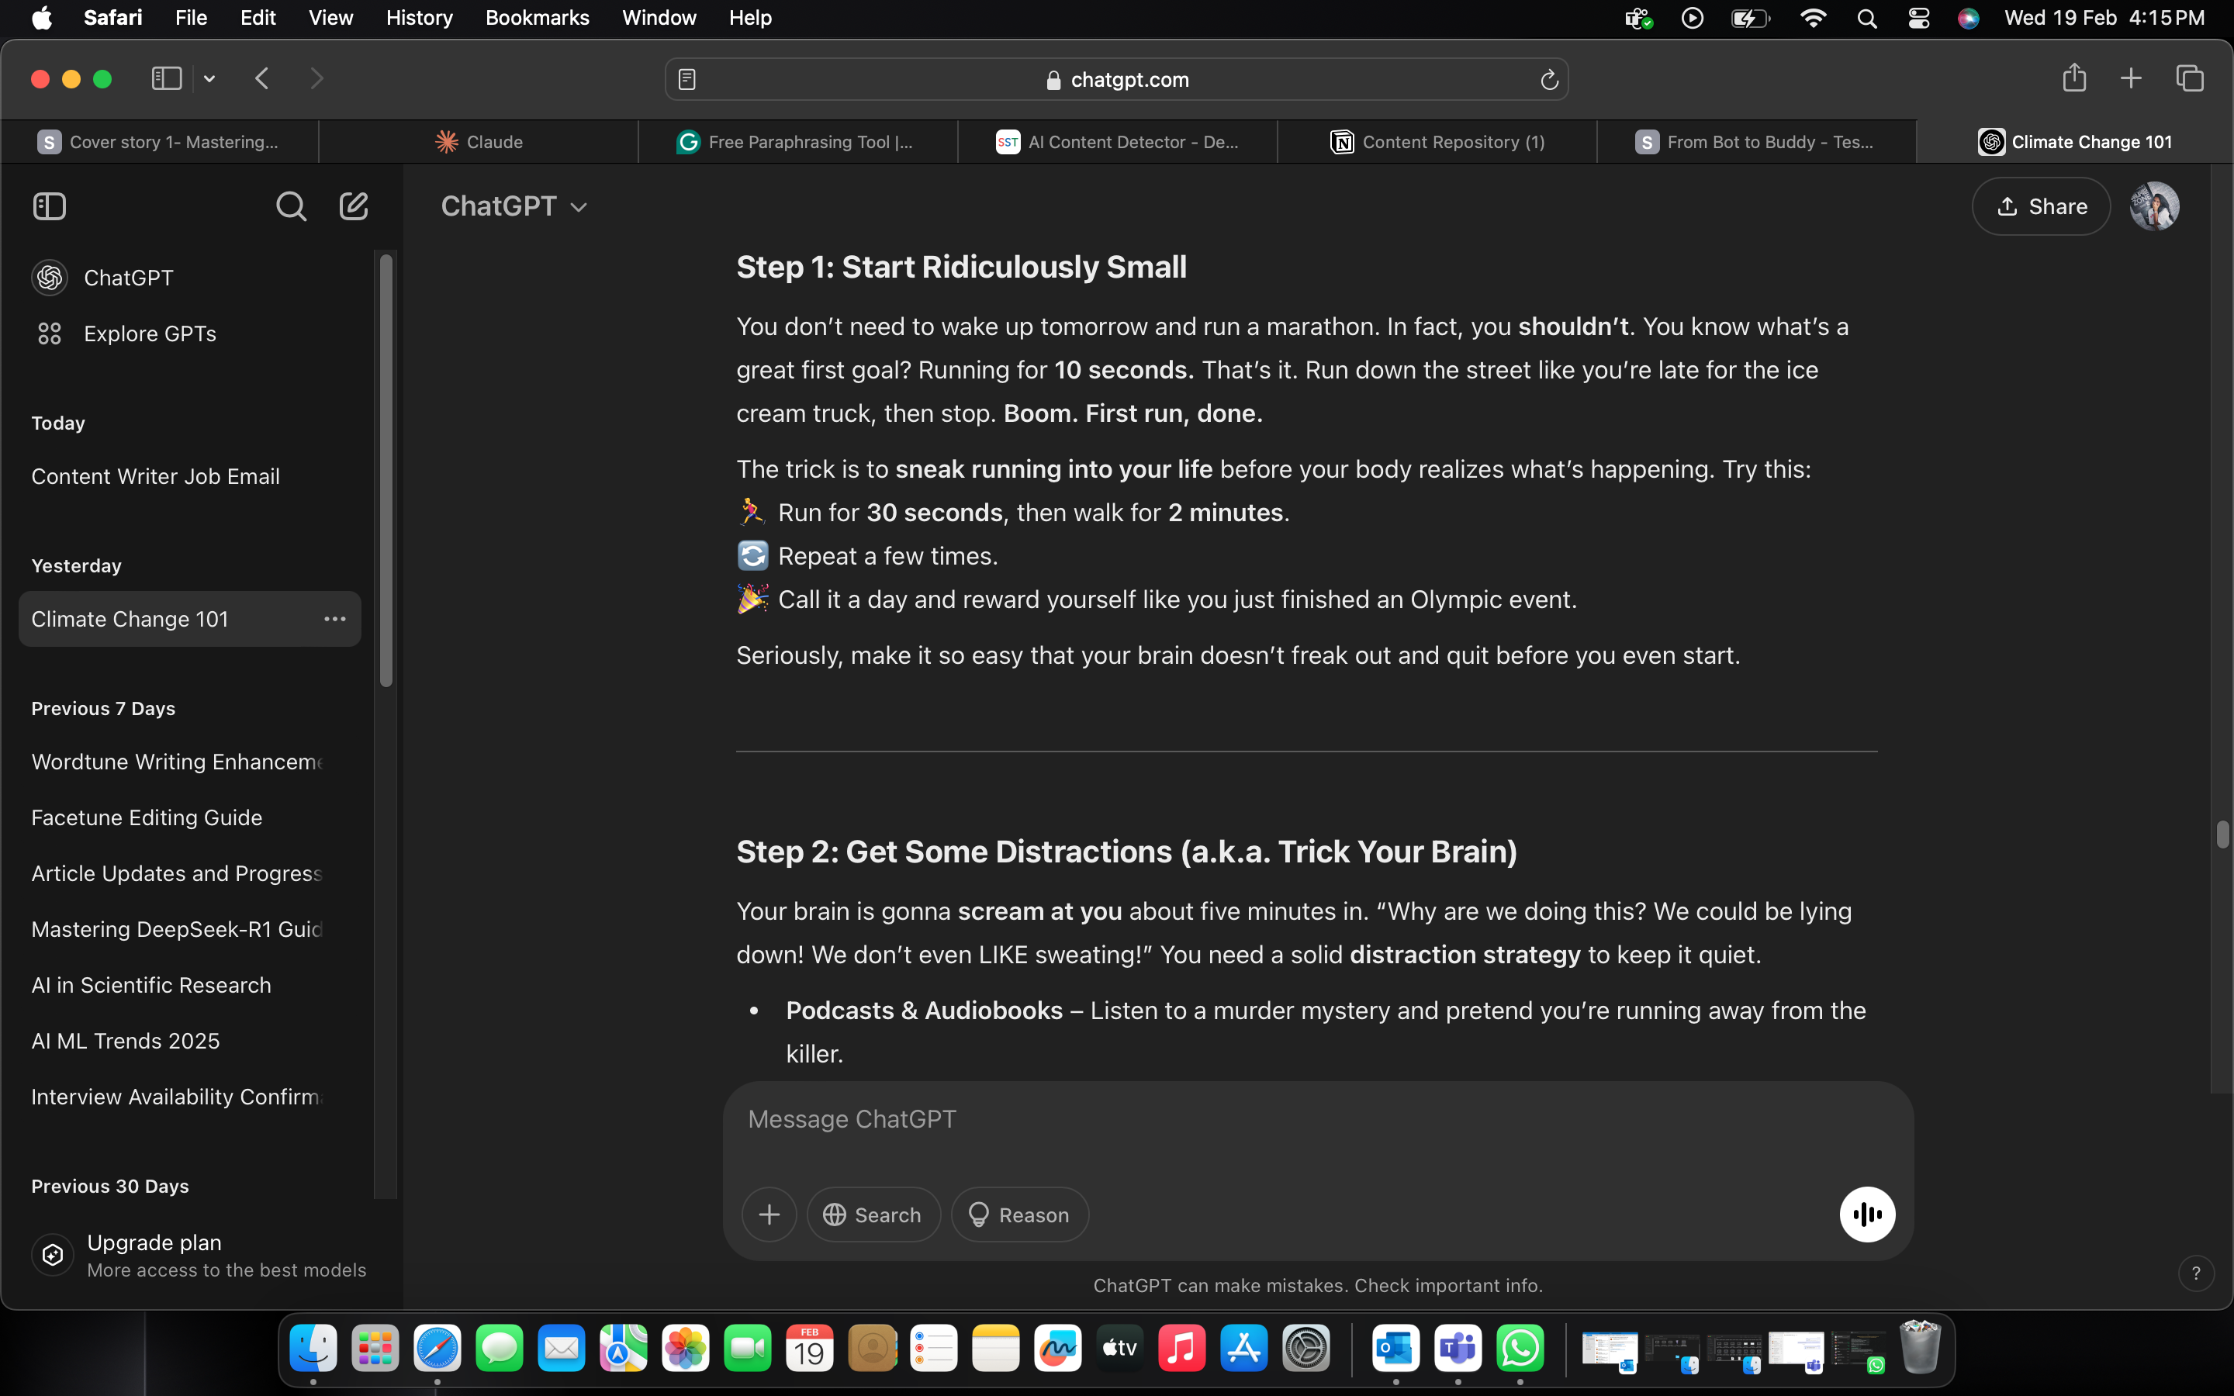Switch to From Bot to Buddy tab
This screenshot has width=2234, height=1396.
click(x=1756, y=141)
